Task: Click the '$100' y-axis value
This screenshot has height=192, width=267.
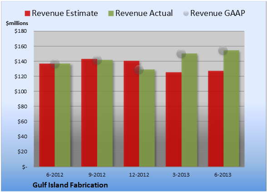Action: 20,91
